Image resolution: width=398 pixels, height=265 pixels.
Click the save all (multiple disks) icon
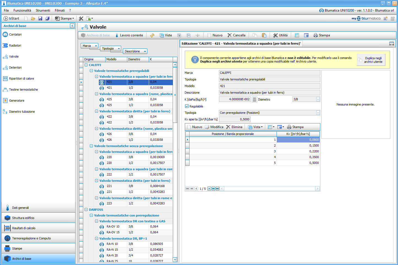(x=47, y=18)
